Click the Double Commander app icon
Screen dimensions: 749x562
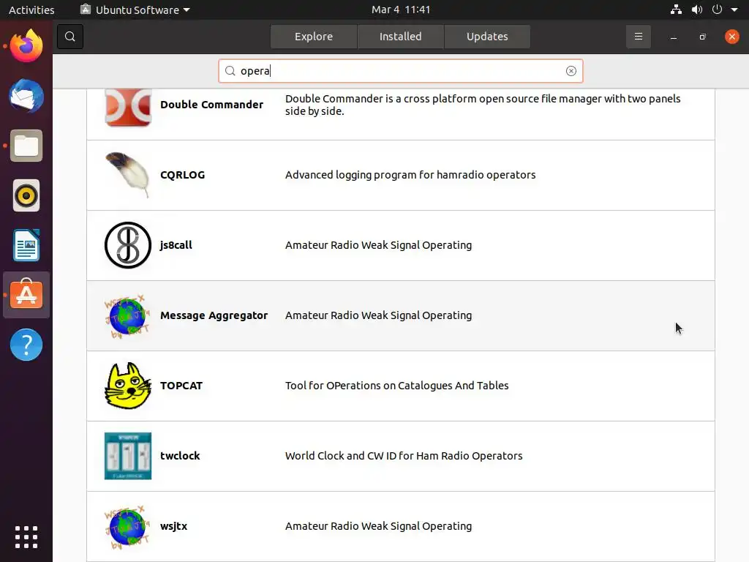(128, 107)
